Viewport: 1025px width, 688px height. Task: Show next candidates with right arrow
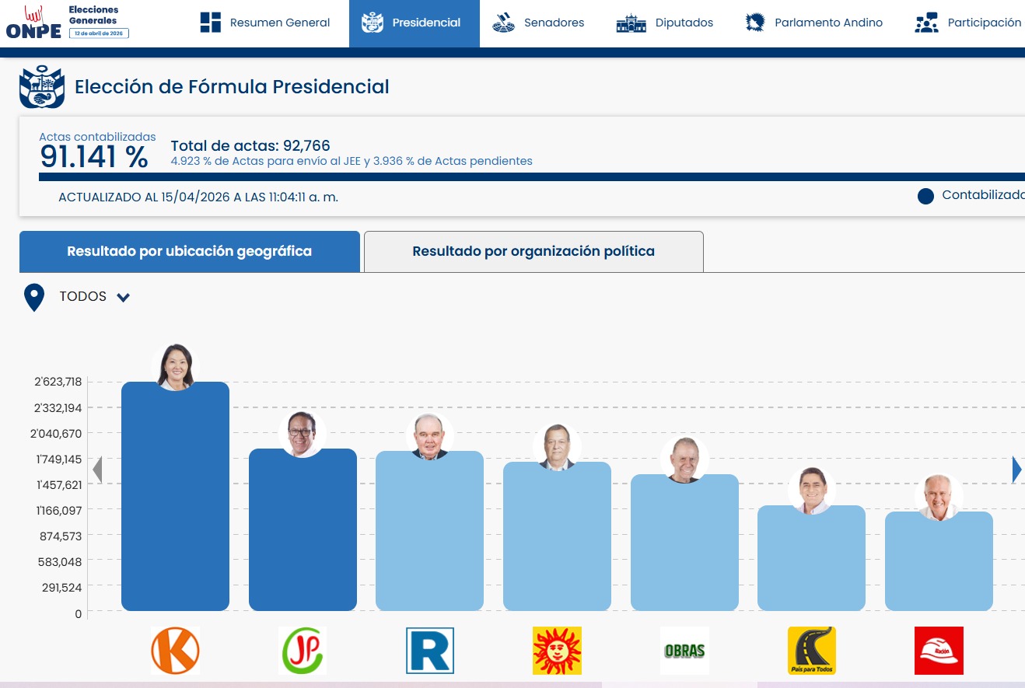coord(1016,470)
